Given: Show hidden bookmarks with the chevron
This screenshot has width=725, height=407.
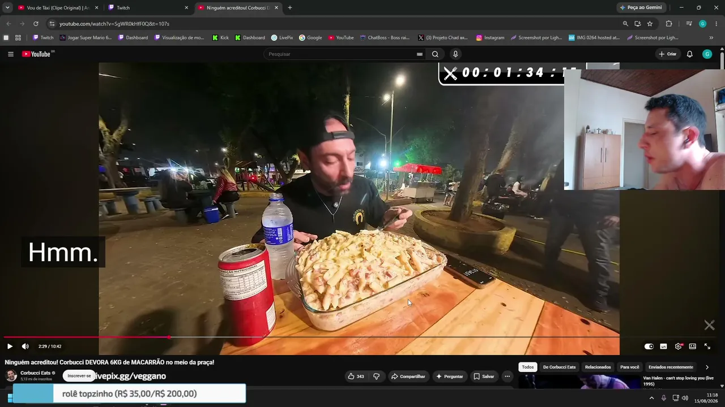Looking at the screenshot, I should click(x=711, y=38).
